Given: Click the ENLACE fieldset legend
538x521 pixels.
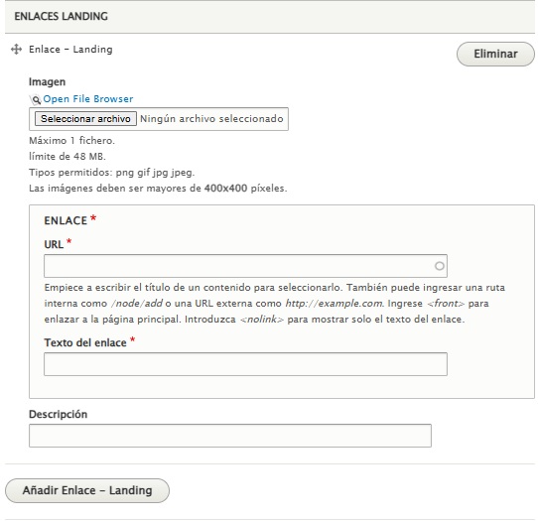Looking at the screenshot, I should pyautogui.click(x=66, y=220).
